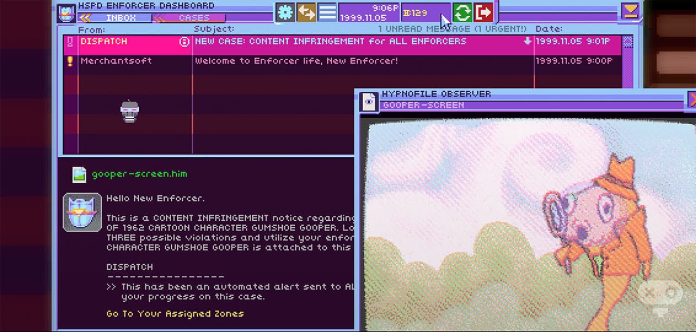The width and height of the screenshot is (696, 332).
Task: Click the green refresh arrows icon
Action: point(462,12)
